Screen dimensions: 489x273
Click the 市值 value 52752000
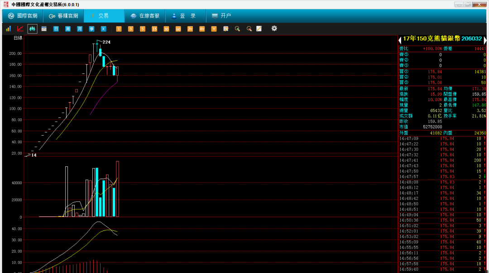tap(432, 127)
